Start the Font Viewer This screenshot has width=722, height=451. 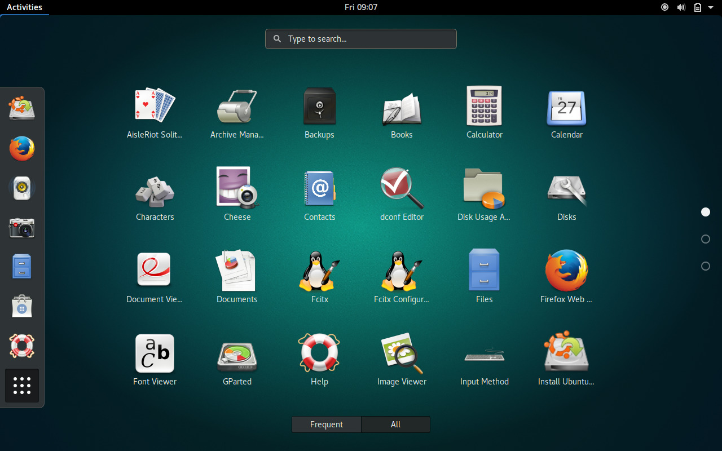tap(155, 353)
